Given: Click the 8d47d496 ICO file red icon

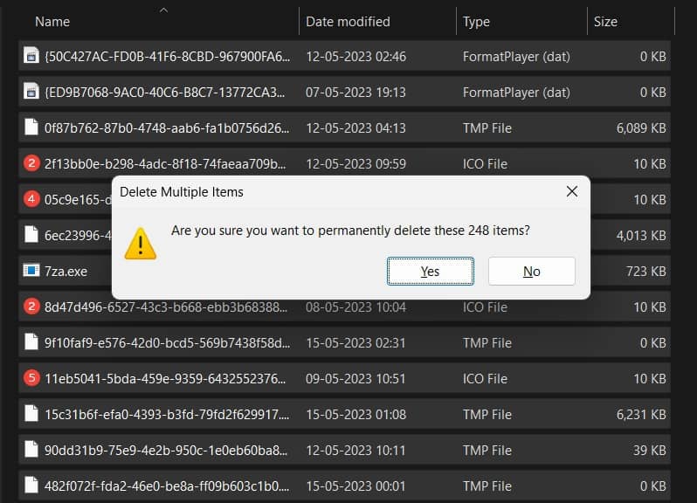Looking at the screenshot, I should point(31,307).
